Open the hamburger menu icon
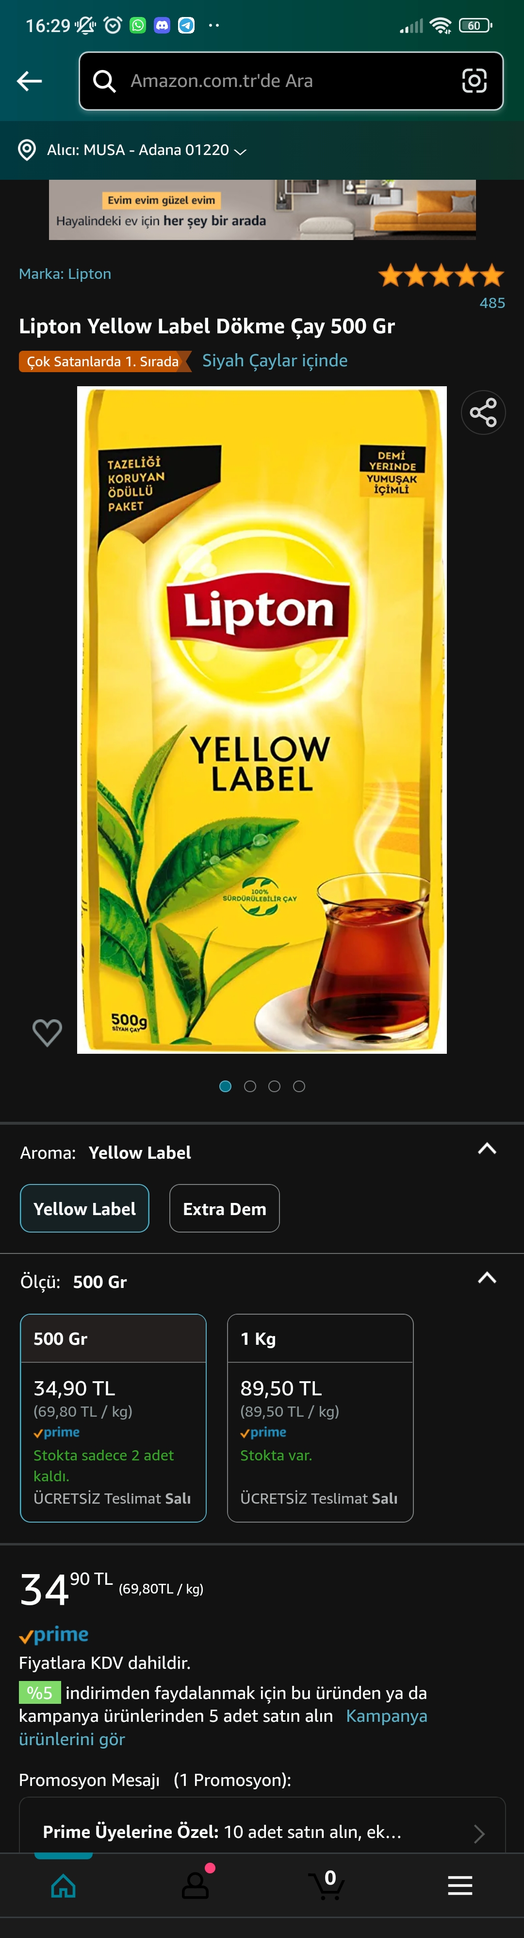This screenshot has height=1938, width=524. (459, 1886)
